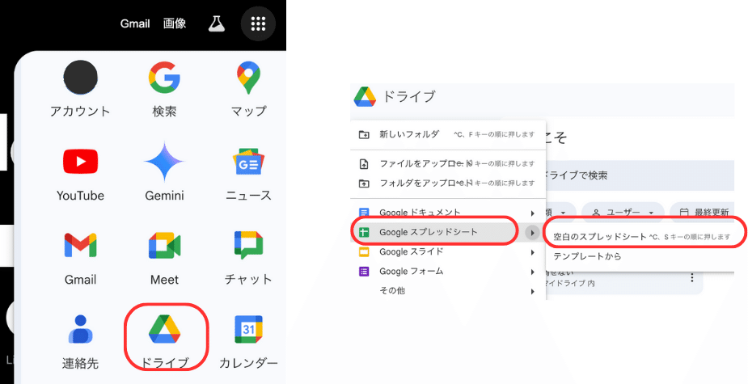
Task: Click the green Sheets icon in menu
Action: pos(364,233)
